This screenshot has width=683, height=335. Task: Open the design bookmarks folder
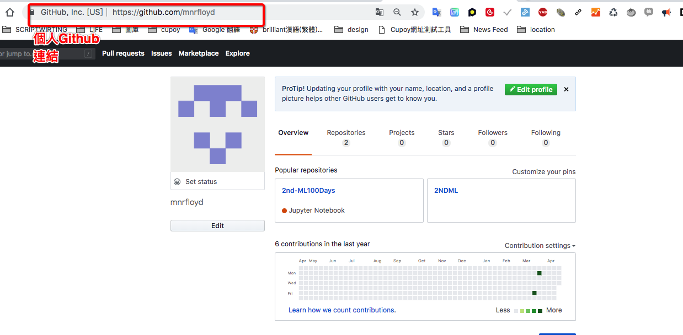coord(351,30)
